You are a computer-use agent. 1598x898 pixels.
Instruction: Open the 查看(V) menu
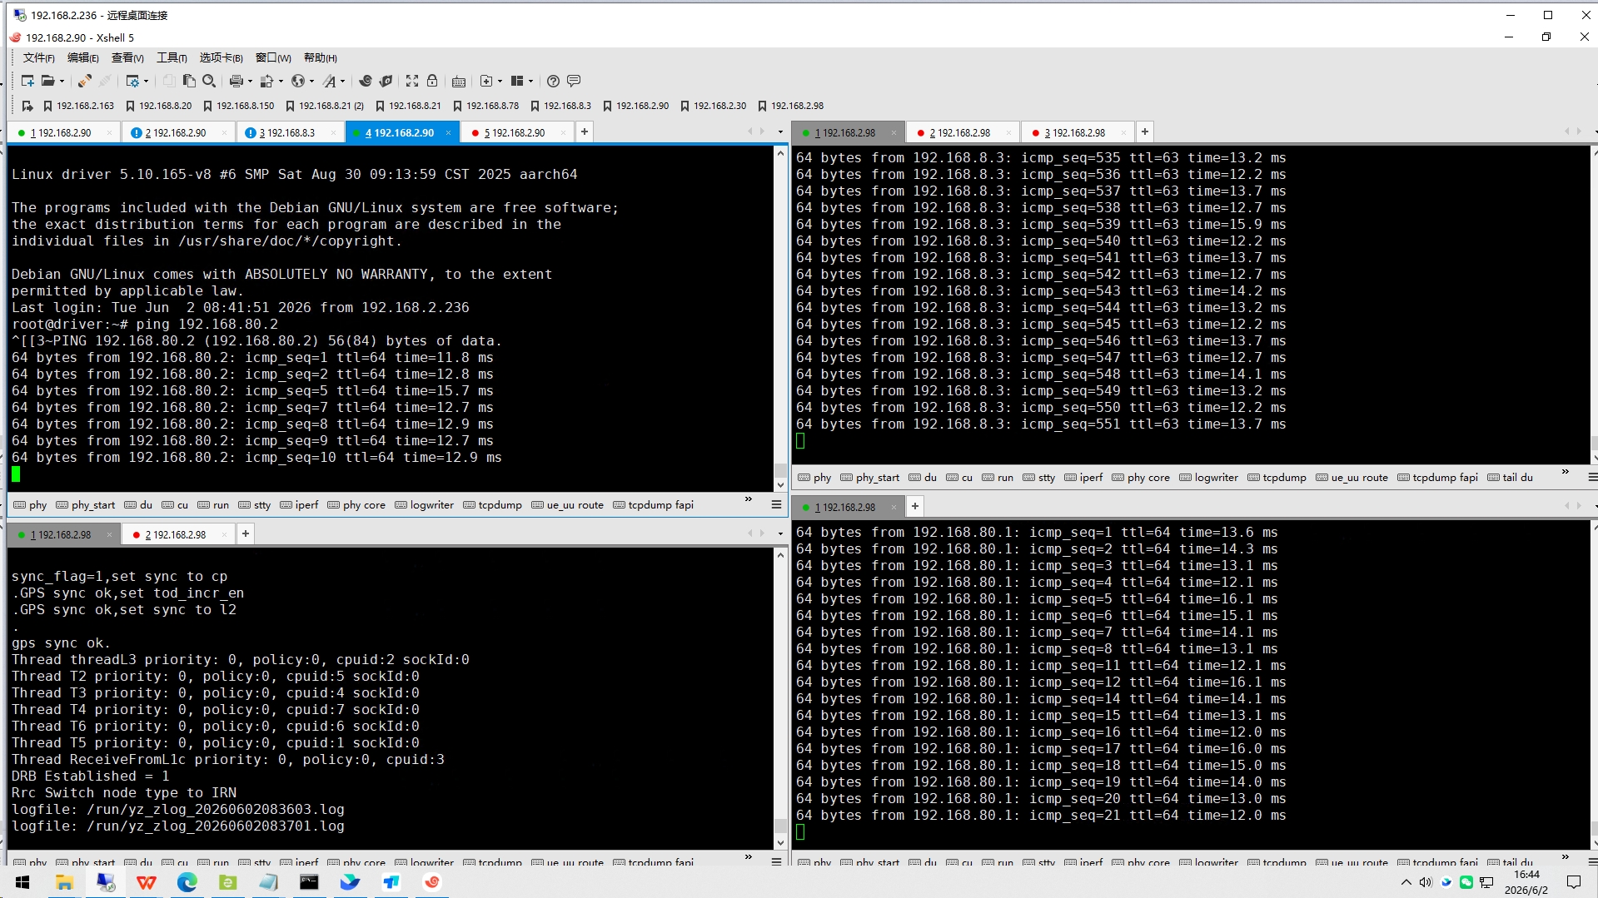pyautogui.click(x=127, y=57)
